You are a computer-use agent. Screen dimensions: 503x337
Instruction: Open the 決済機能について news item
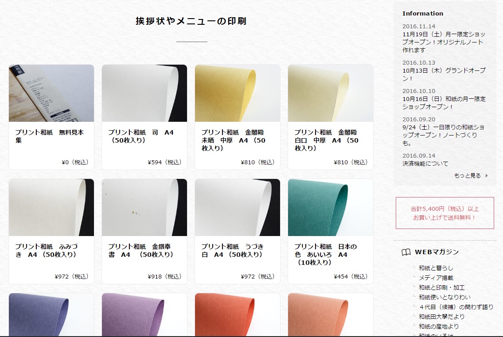pyautogui.click(x=425, y=163)
